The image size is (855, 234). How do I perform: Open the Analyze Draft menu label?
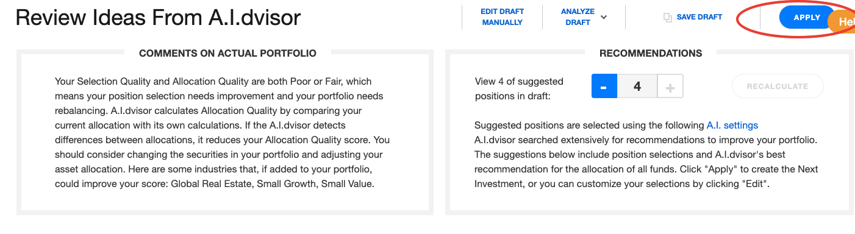tap(578, 17)
